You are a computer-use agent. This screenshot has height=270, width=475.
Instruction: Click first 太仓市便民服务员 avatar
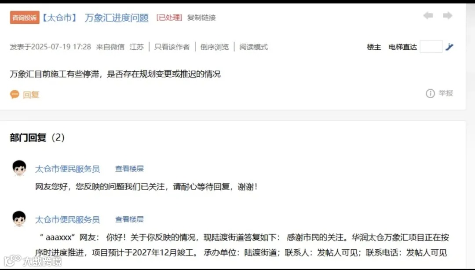(19, 168)
